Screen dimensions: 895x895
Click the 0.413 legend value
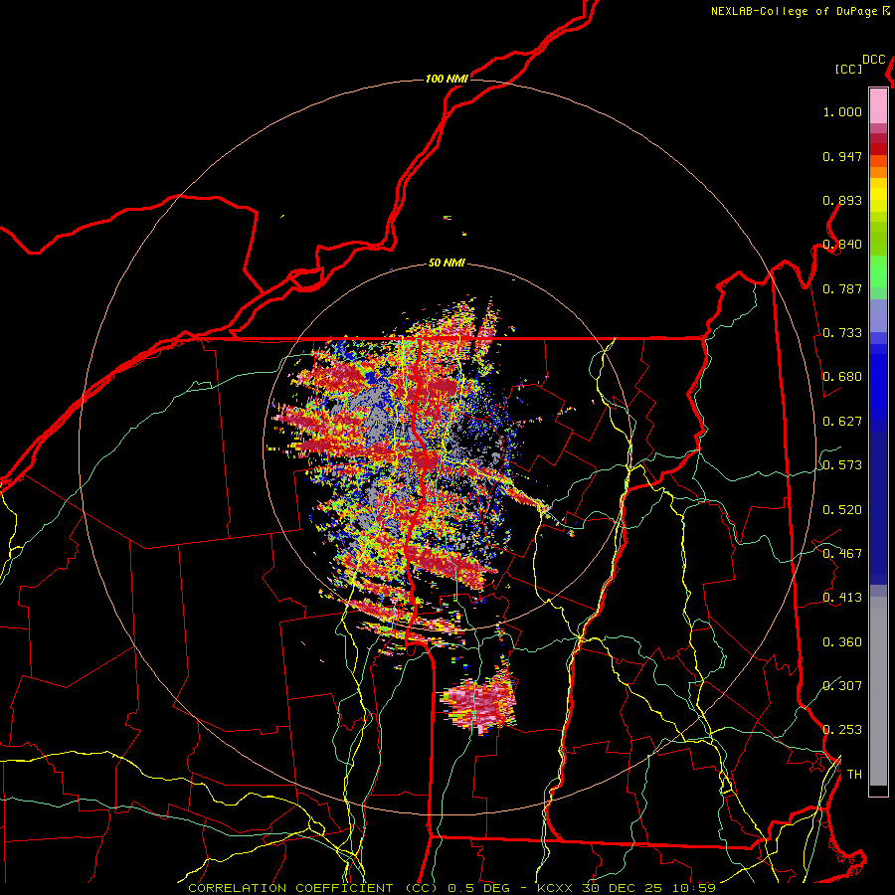click(x=842, y=598)
